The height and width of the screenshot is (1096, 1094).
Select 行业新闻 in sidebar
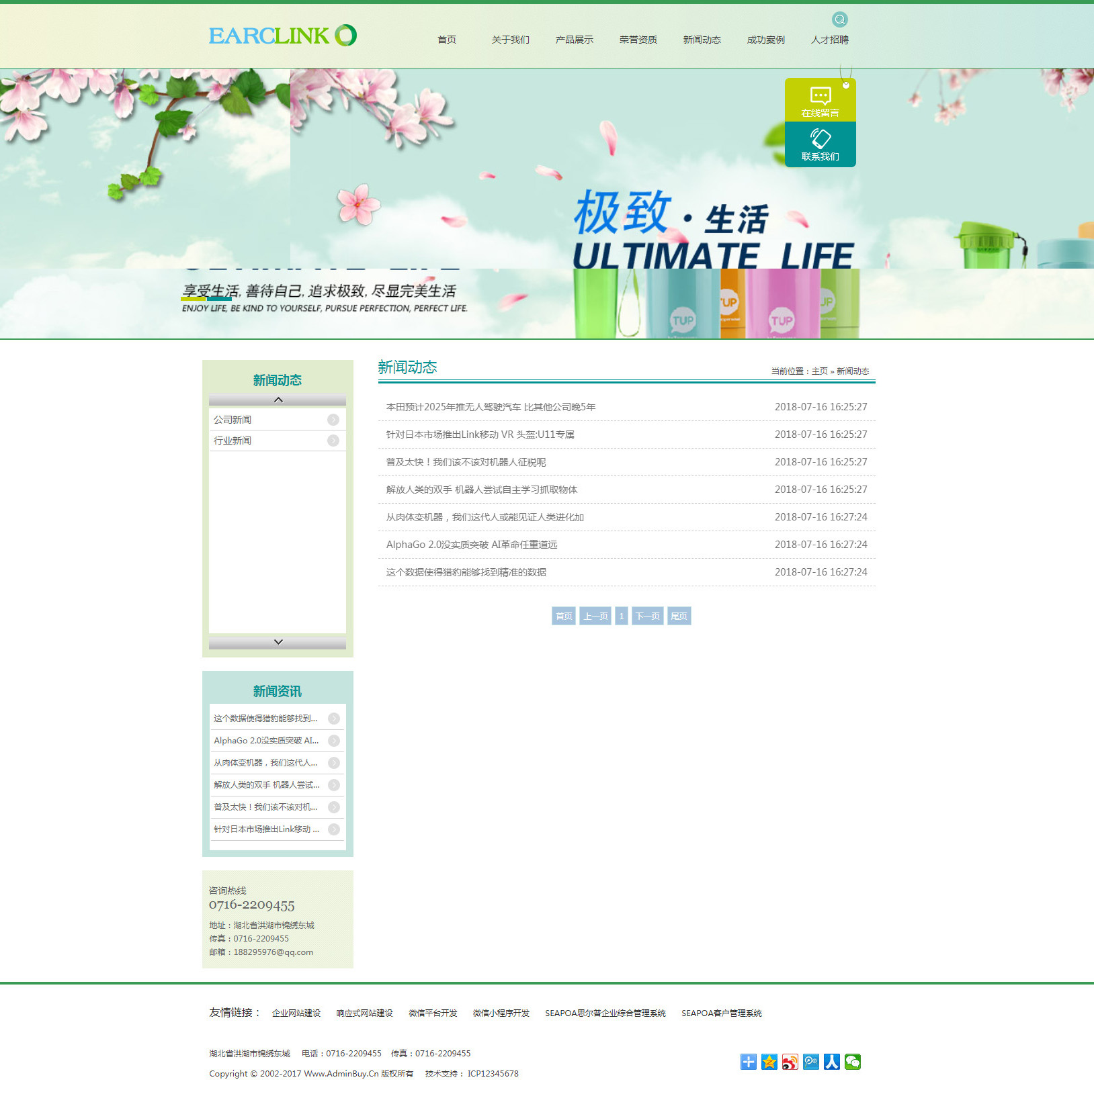tap(233, 441)
